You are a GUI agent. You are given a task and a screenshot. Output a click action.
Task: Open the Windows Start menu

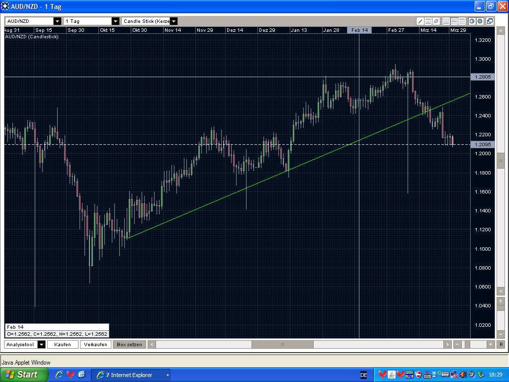pos(24,375)
